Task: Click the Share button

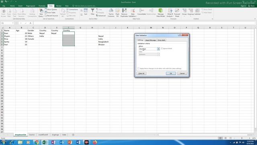Action: click(x=251, y=6)
